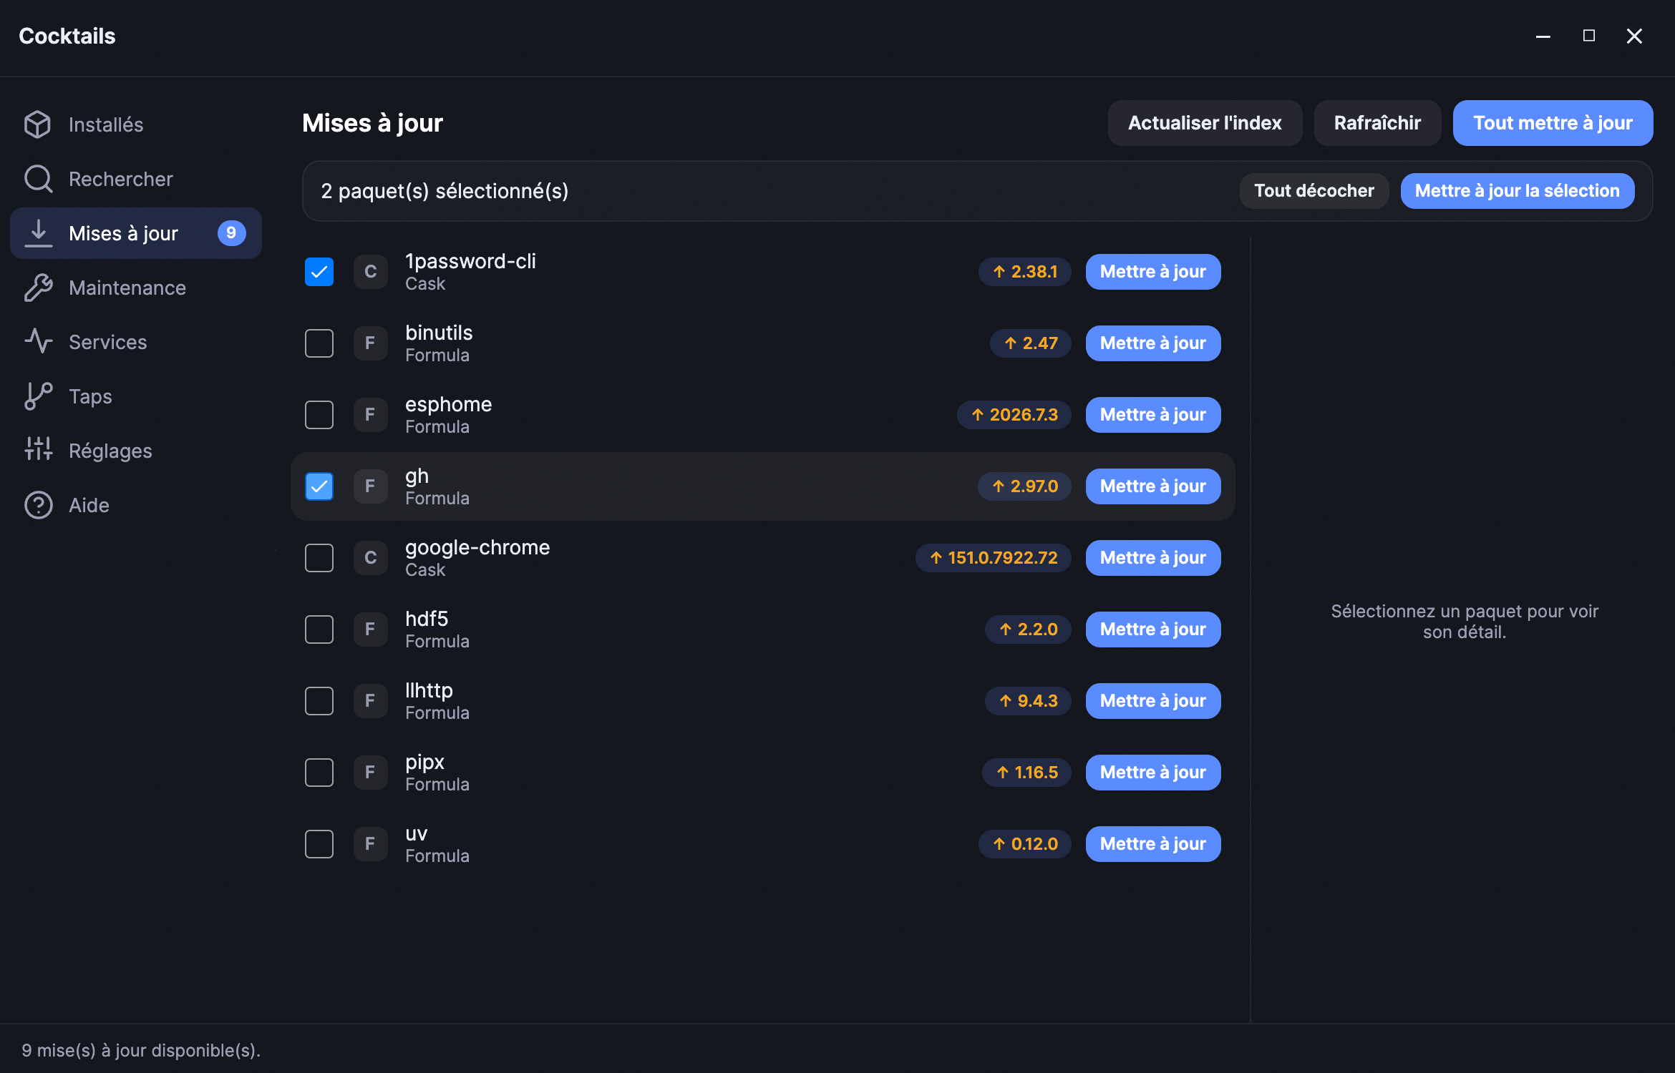This screenshot has width=1675, height=1073.
Task: Select the Maintenance wrench icon
Action: pyautogui.click(x=38, y=288)
